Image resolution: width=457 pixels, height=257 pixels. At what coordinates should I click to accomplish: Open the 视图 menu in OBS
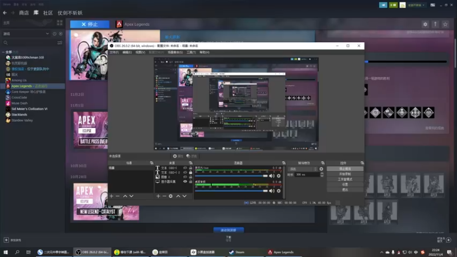[140, 53]
